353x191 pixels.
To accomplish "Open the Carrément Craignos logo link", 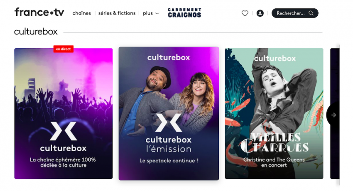I will (184, 13).
